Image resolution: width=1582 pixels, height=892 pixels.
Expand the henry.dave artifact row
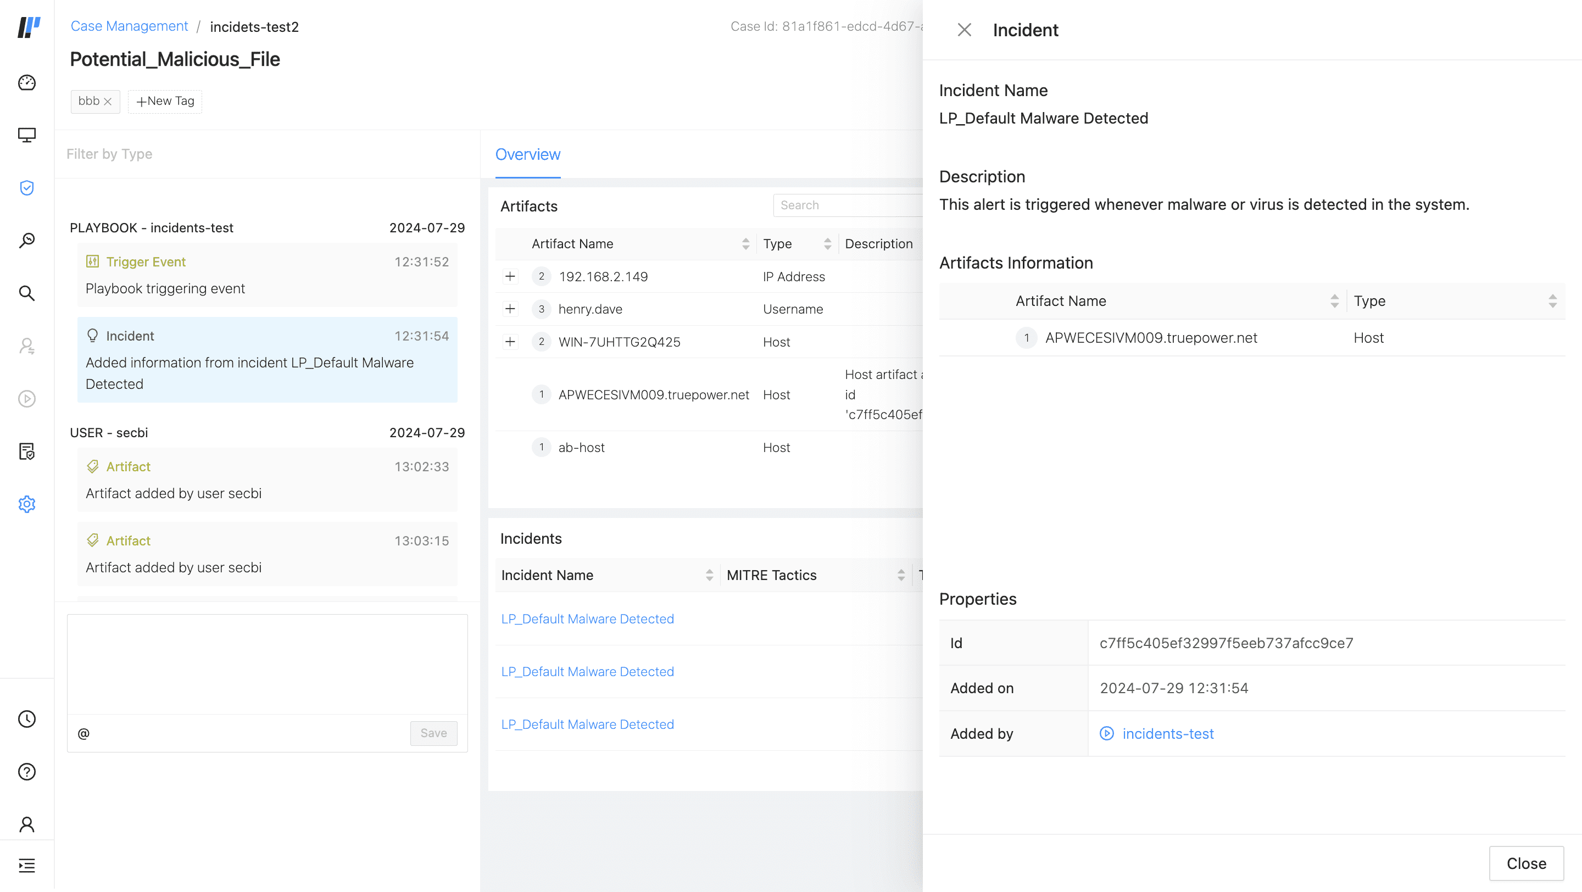510,309
